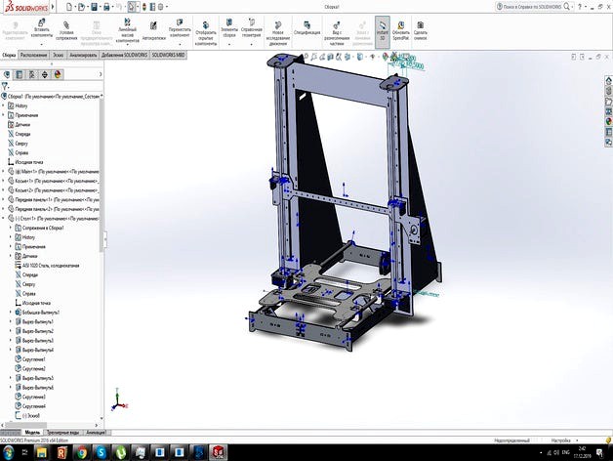Image resolution: width=613 pixels, height=461 pixels.
Task: Click Сделать снимок (Take Snapshot)
Action: point(421,31)
